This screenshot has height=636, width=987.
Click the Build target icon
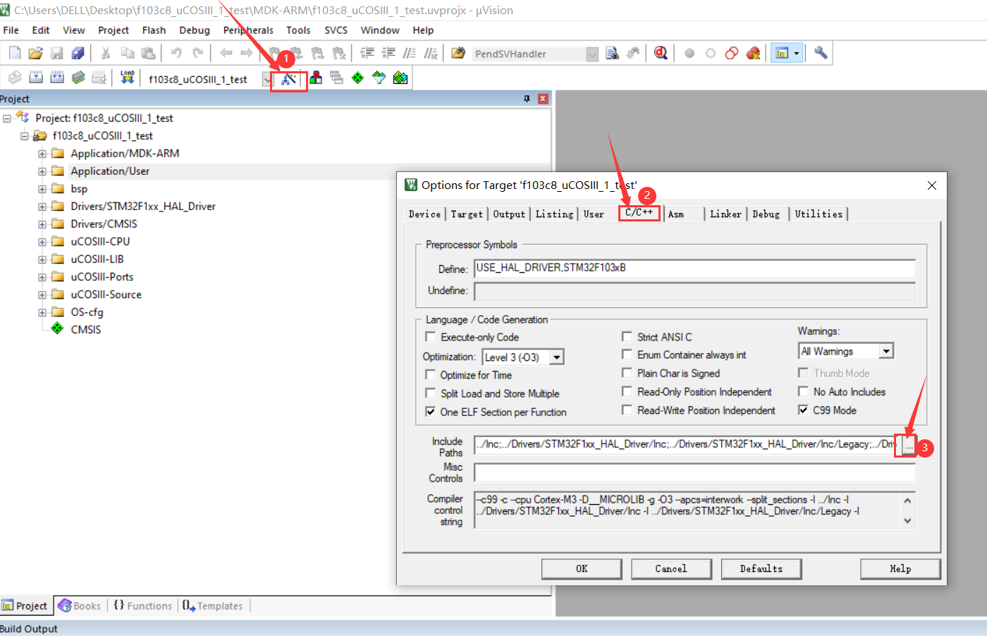[36, 78]
